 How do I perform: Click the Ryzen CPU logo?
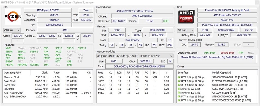pos(13,16)
